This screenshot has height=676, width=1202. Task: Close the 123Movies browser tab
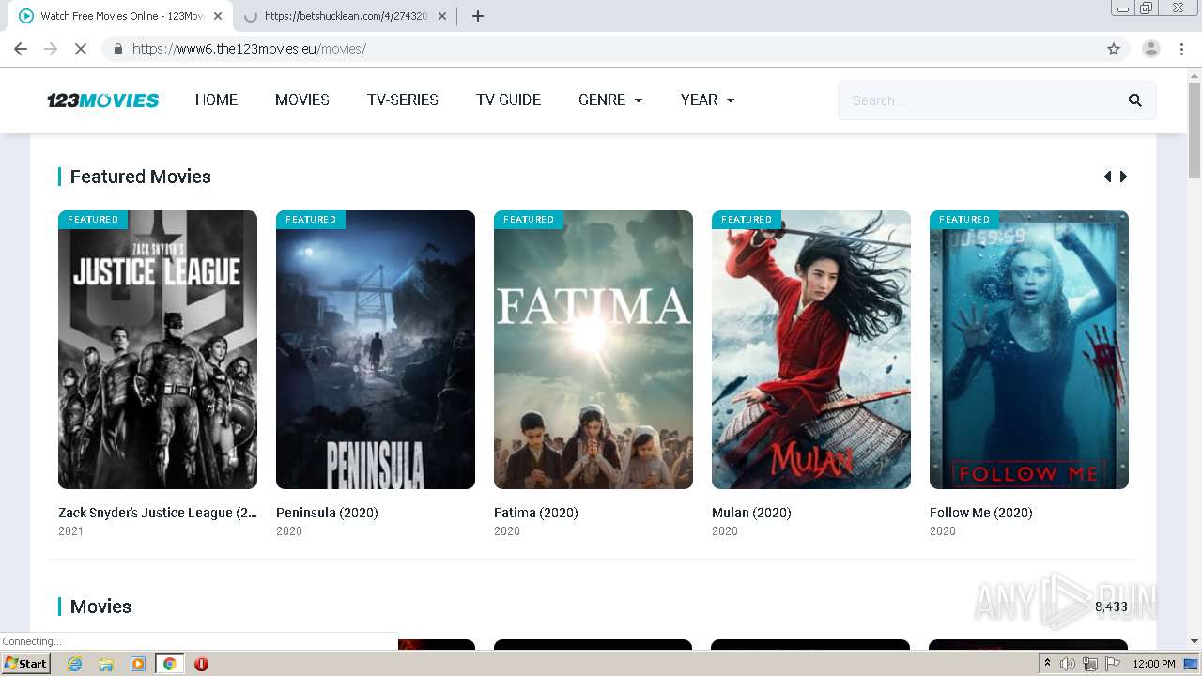pos(218,16)
